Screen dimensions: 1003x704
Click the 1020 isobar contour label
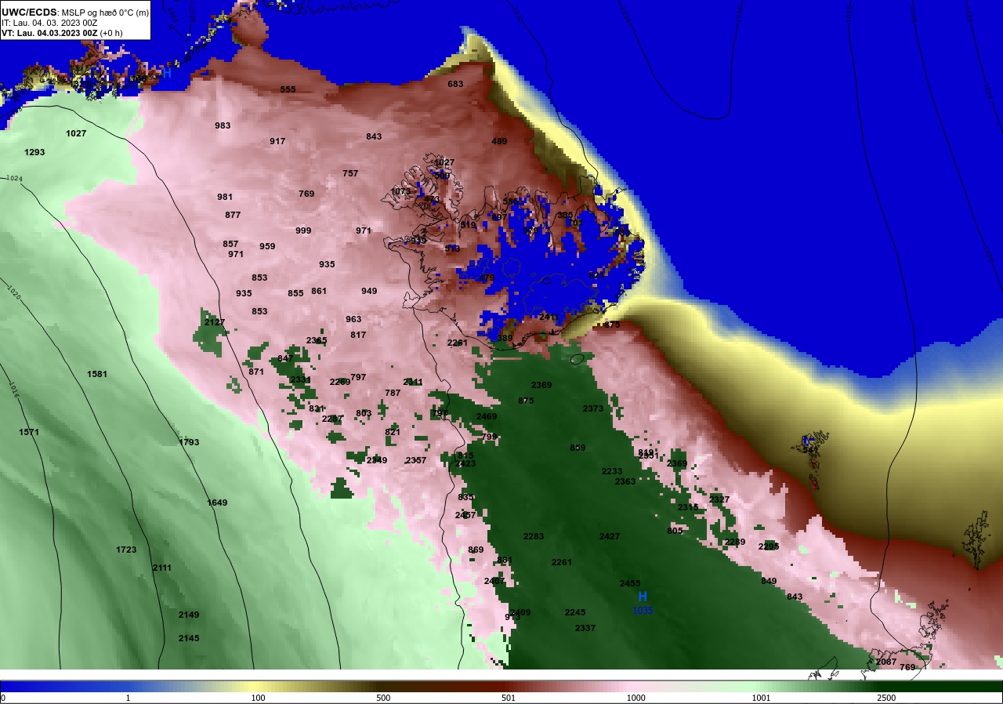point(13,292)
